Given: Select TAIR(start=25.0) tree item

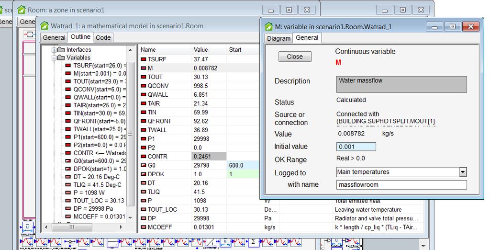Looking at the screenshot, I should point(100,105).
